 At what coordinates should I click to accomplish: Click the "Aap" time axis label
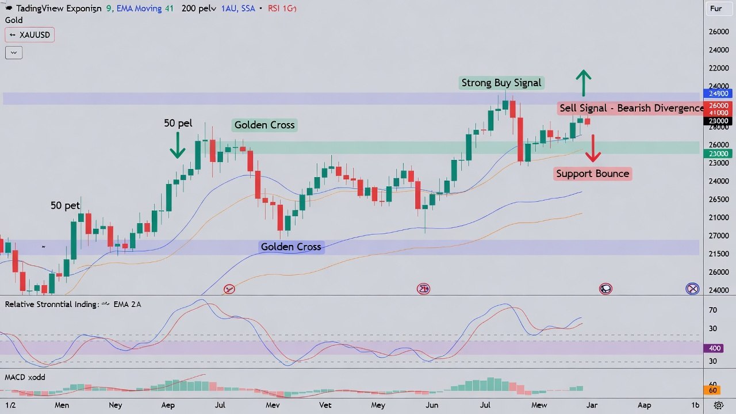coord(645,405)
